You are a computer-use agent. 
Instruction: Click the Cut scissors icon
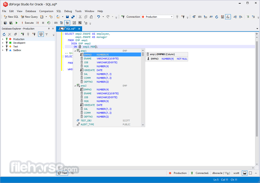80,17
